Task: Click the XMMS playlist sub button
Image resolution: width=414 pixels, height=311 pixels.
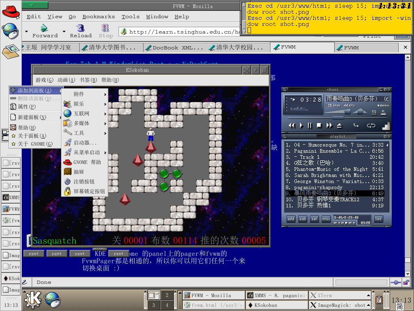Action: tap(302, 219)
